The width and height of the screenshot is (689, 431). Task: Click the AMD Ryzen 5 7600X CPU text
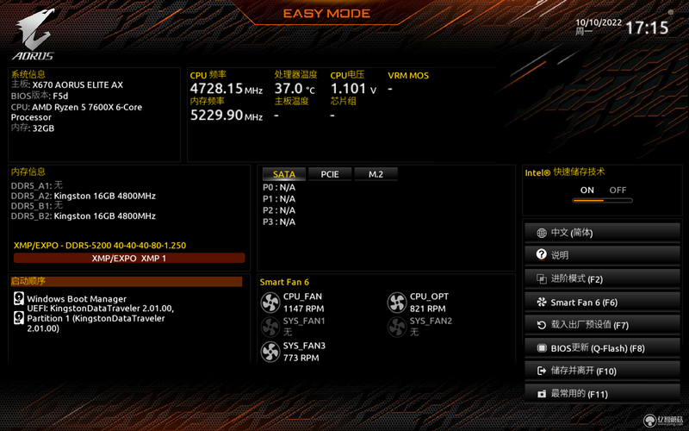click(77, 112)
